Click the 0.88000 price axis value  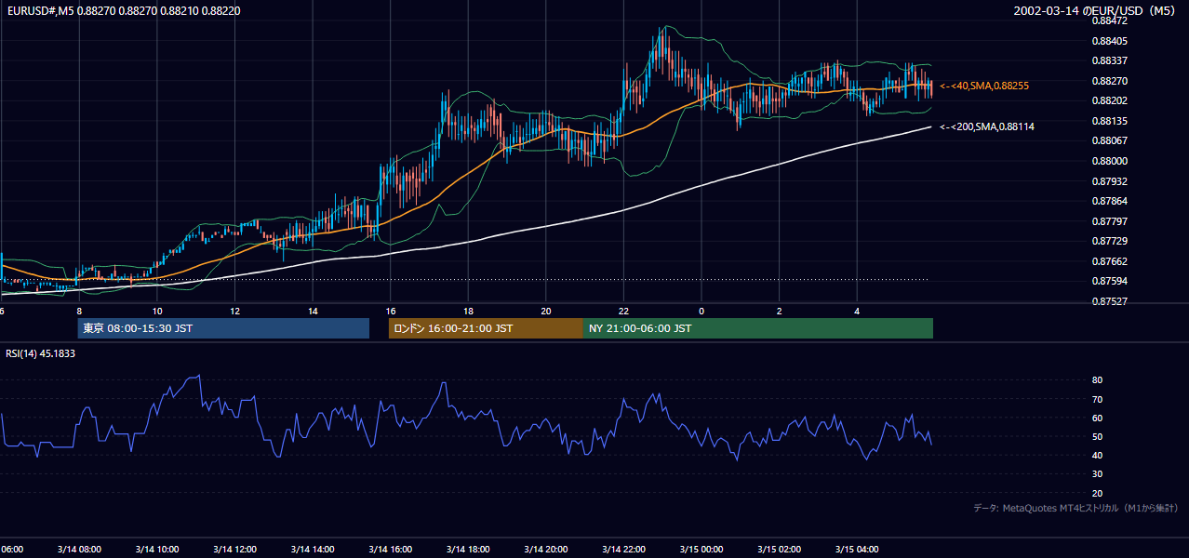(1109, 161)
